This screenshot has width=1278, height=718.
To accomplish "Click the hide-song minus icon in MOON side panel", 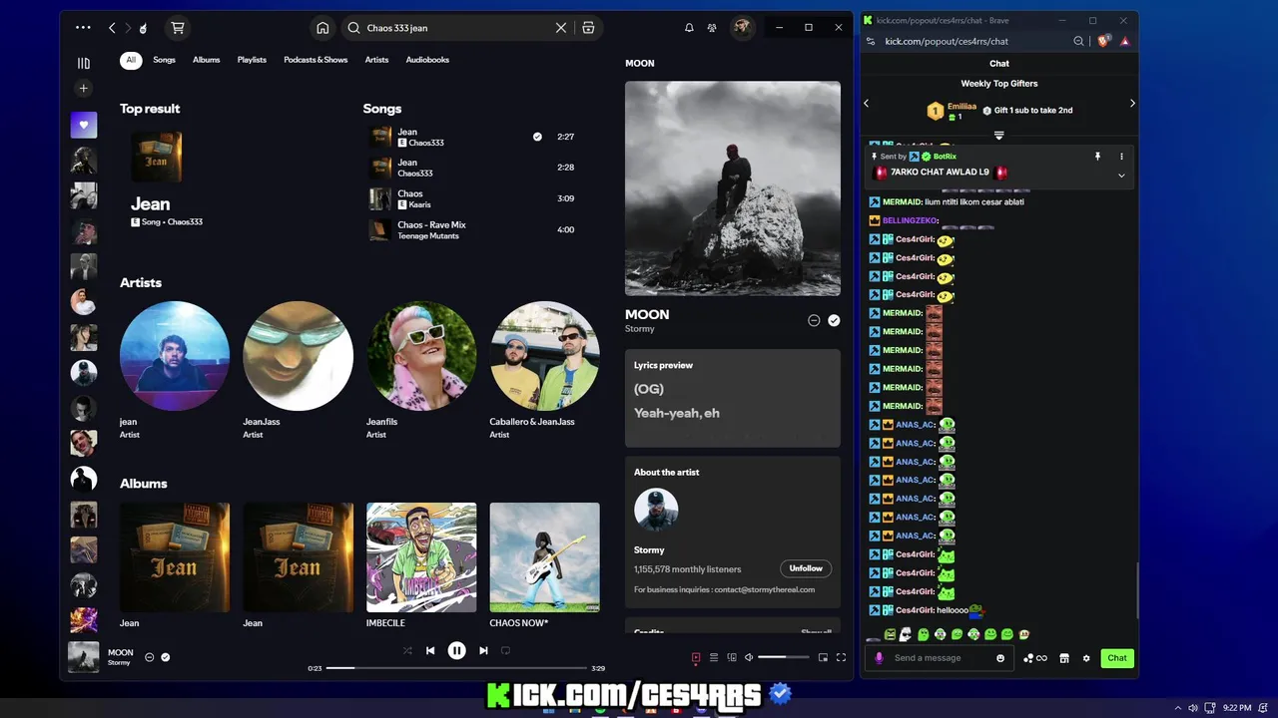I will (814, 320).
